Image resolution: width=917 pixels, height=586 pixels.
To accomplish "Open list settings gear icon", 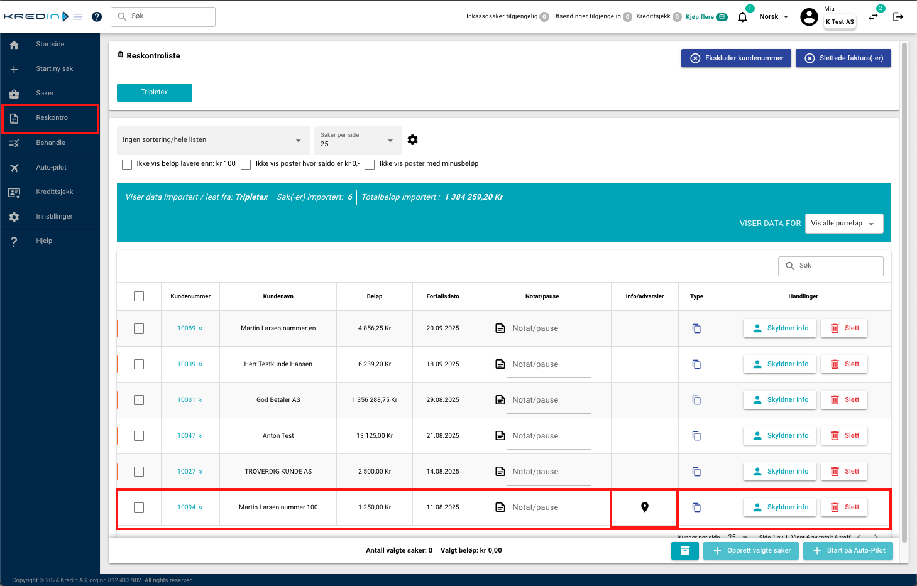I will click(x=412, y=140).
